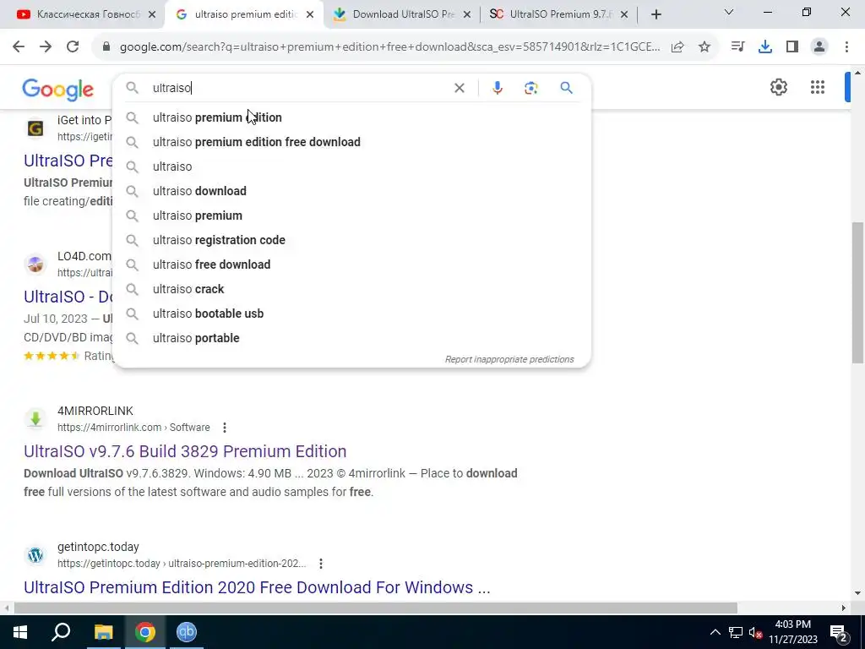Open a new browser tab

tap(656, 14)
